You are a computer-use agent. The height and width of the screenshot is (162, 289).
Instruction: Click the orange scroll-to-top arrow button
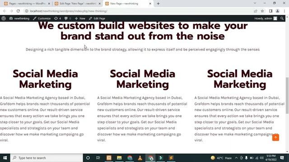pos(275,137)
